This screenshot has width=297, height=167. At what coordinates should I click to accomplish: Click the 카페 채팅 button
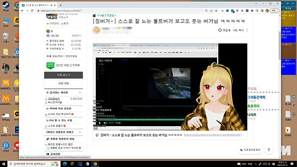pos(63,83)
